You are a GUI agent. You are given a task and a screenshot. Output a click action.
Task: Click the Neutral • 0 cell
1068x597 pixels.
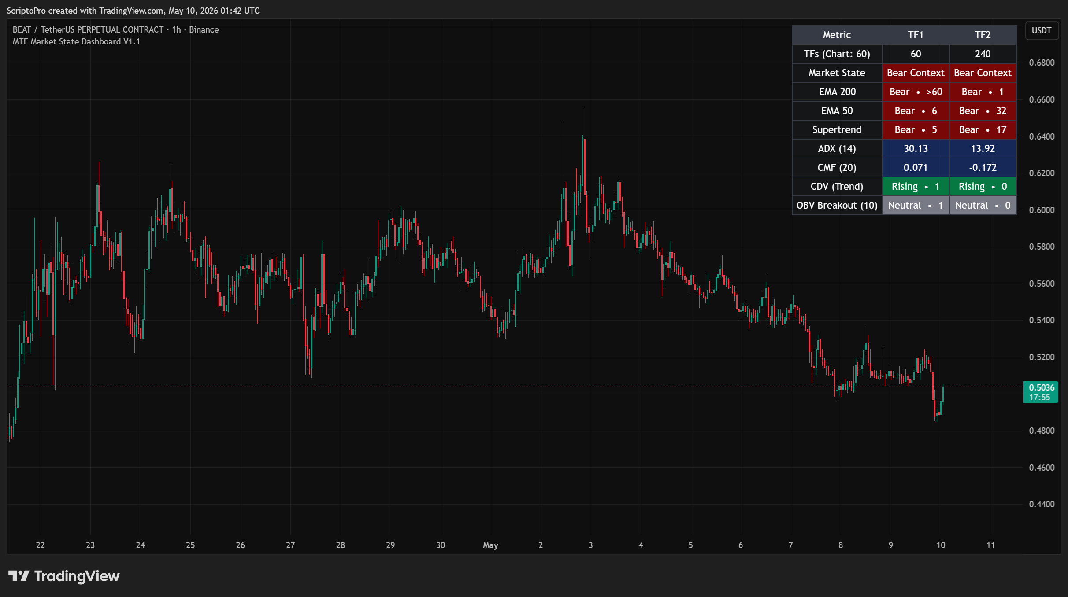983,205
